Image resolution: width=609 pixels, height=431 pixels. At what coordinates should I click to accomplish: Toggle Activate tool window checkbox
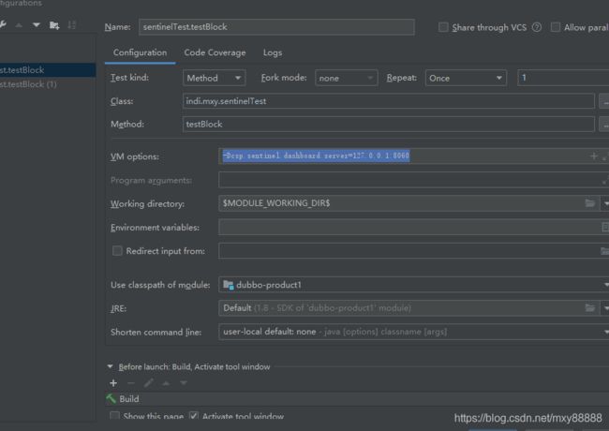click(194, 416)
